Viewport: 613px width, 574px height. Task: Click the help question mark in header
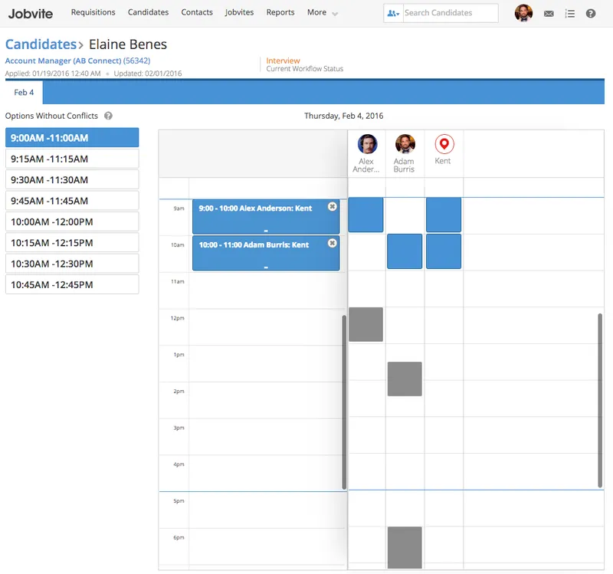(590, 14)
